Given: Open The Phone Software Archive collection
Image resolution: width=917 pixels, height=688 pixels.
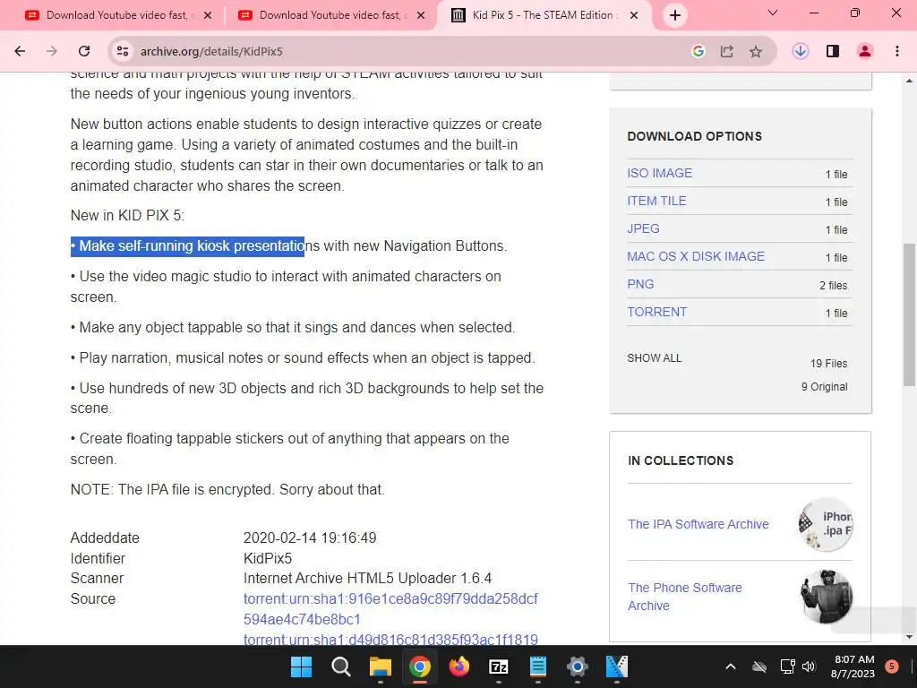Looking at the screenshot, I should click(x=685, y=597).
